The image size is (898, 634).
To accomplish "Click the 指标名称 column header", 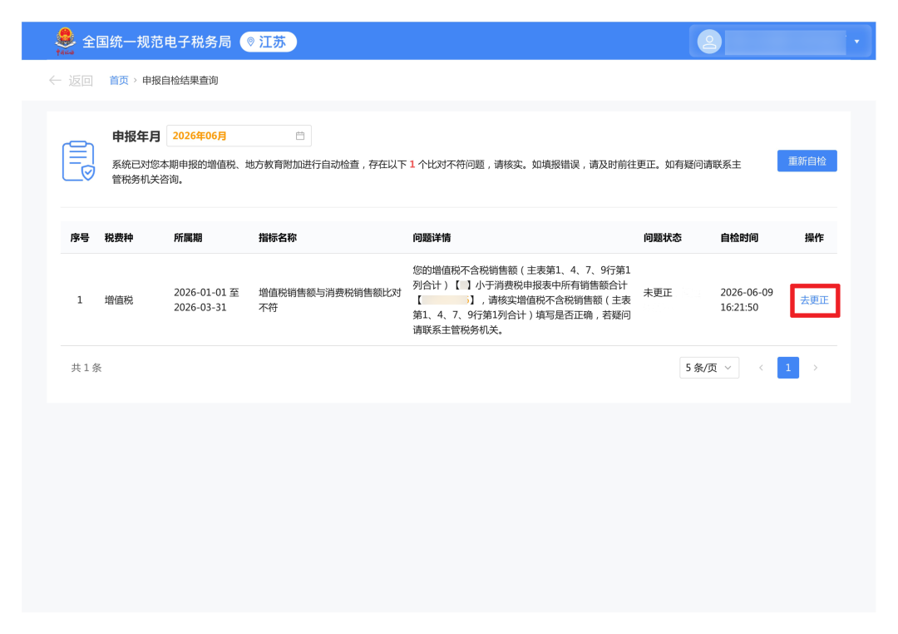I will pyautogui.click(x=278, y=238).
